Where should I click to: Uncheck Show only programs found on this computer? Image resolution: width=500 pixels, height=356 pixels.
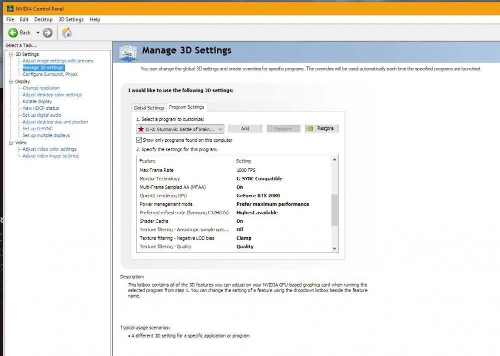pos(139,140)
